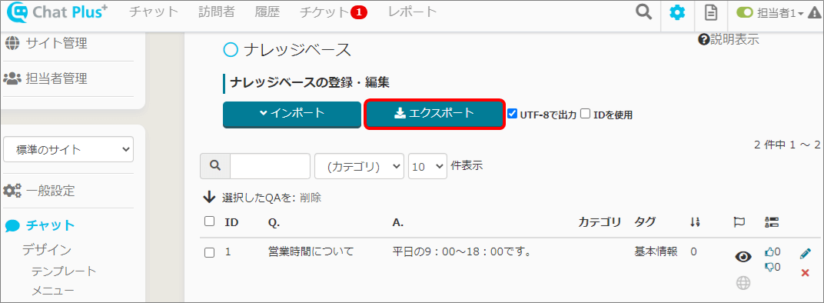This screenshot has height=303, width=824.
Task: Click the Chat Plus logo
Action: [x=58, y=12]
